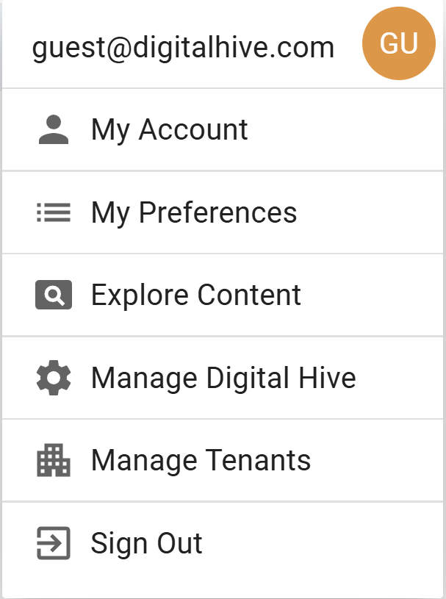The width and height of the screenshot is (446, 599).
Task: Click the 'Preferences' text label
Action: point(217,212)
